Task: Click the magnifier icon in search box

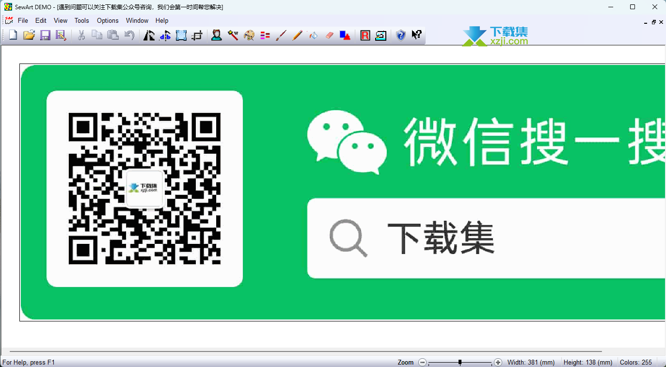Action: tap(349, 238)
